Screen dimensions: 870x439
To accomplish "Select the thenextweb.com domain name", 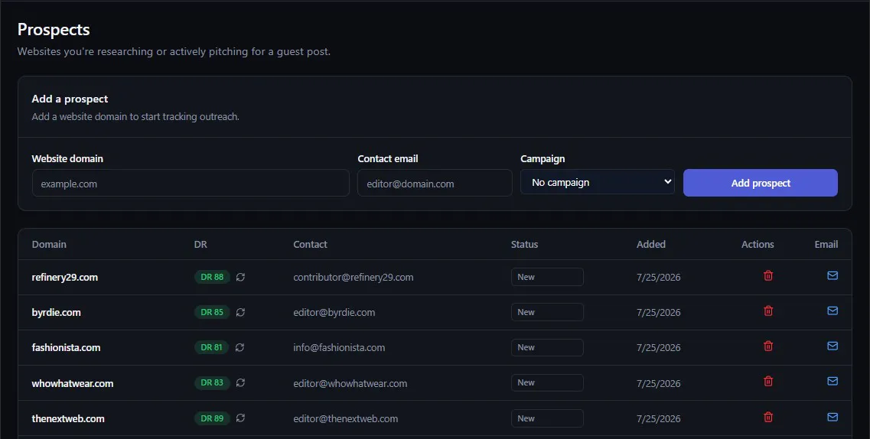I will click(68, 418).
